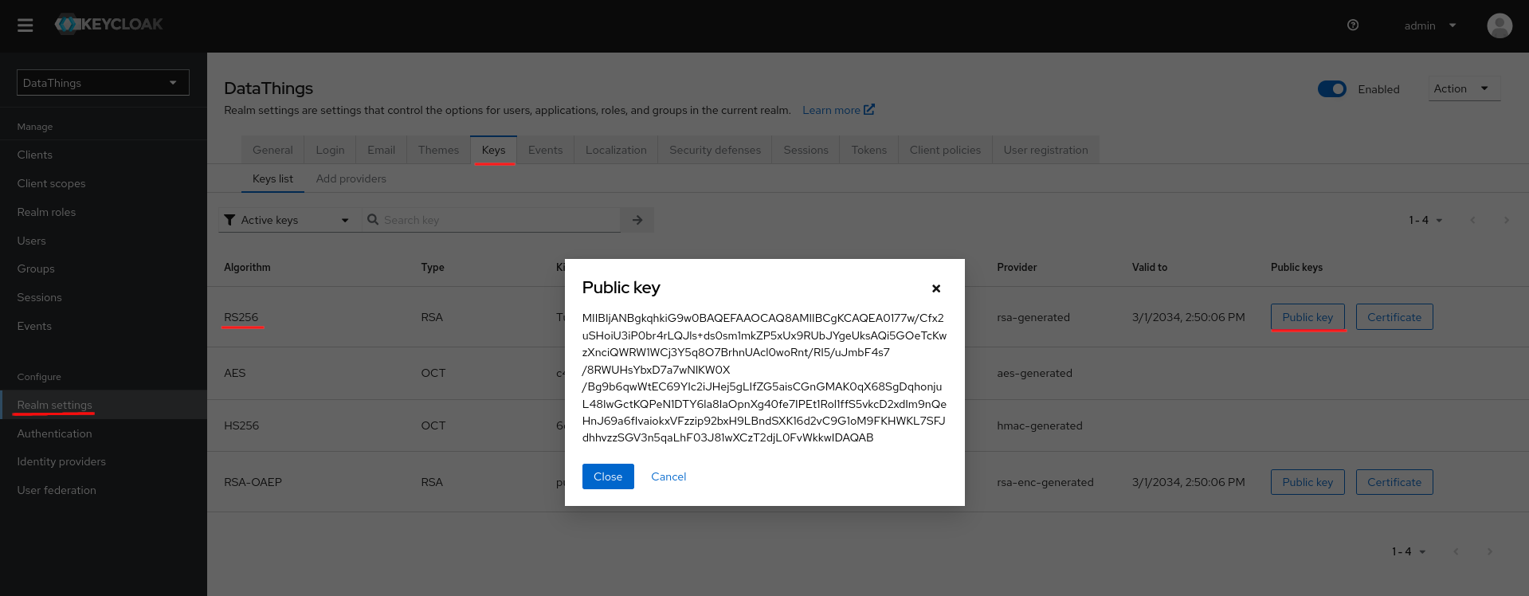The height and width of the screenshot is (596, 1529).
Task: Click the public key text in dialog
Action: pos(764,378)
